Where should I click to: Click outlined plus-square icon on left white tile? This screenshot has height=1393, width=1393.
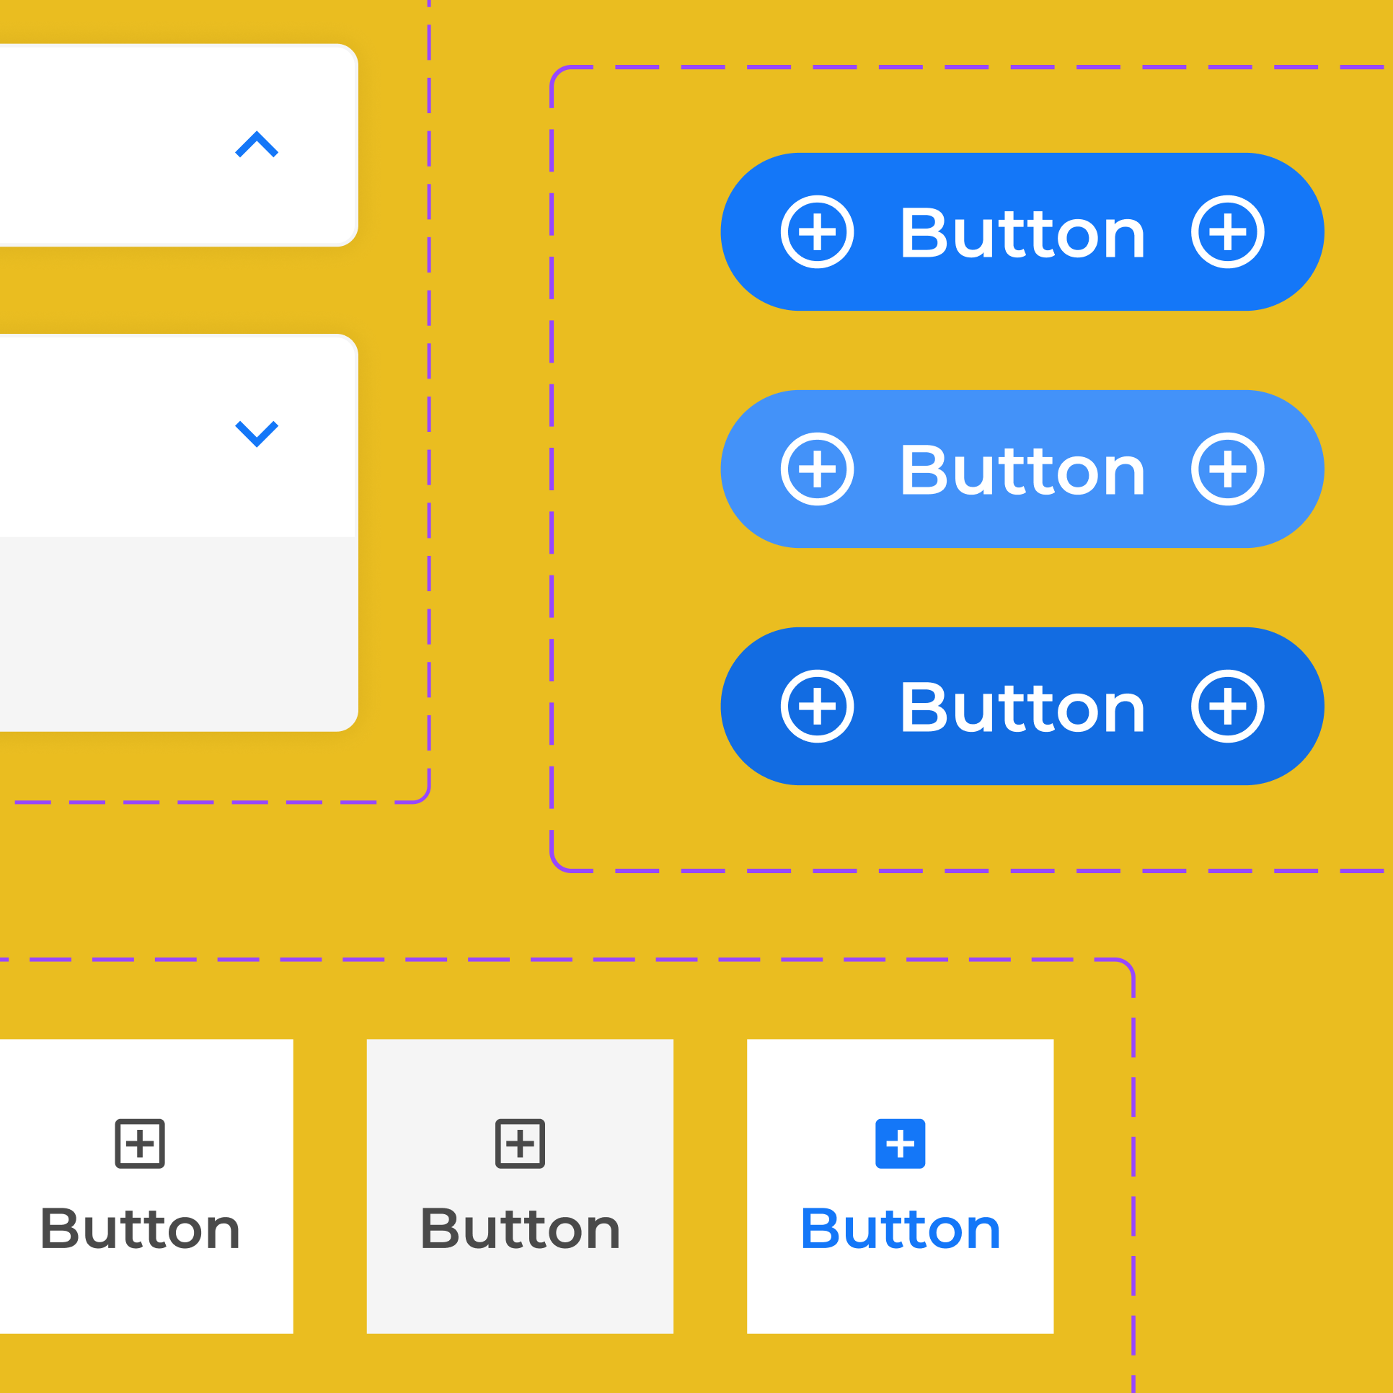pos(140,1144)
